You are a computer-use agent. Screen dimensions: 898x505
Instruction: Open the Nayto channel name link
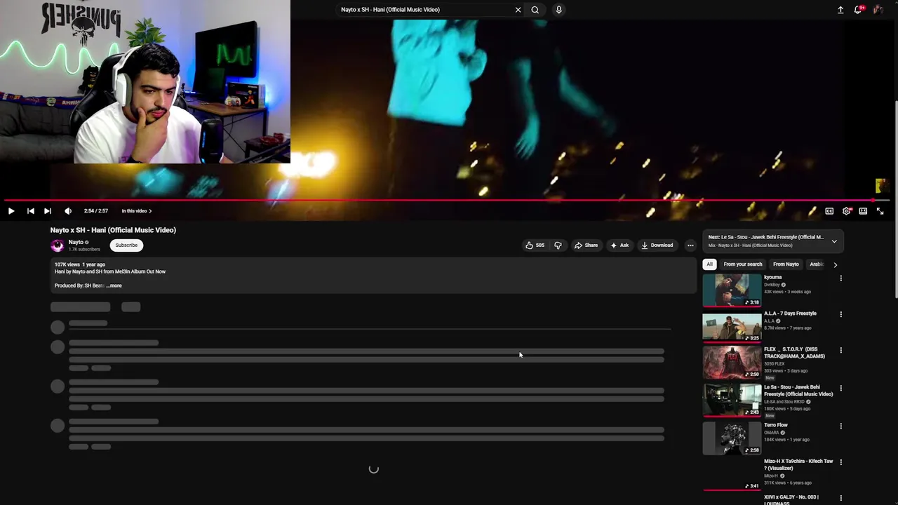click(76, 242)
